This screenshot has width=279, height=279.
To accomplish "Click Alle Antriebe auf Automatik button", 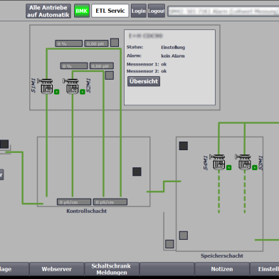I will click(48, 11).
